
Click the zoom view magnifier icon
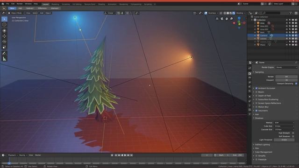[231, 19]
